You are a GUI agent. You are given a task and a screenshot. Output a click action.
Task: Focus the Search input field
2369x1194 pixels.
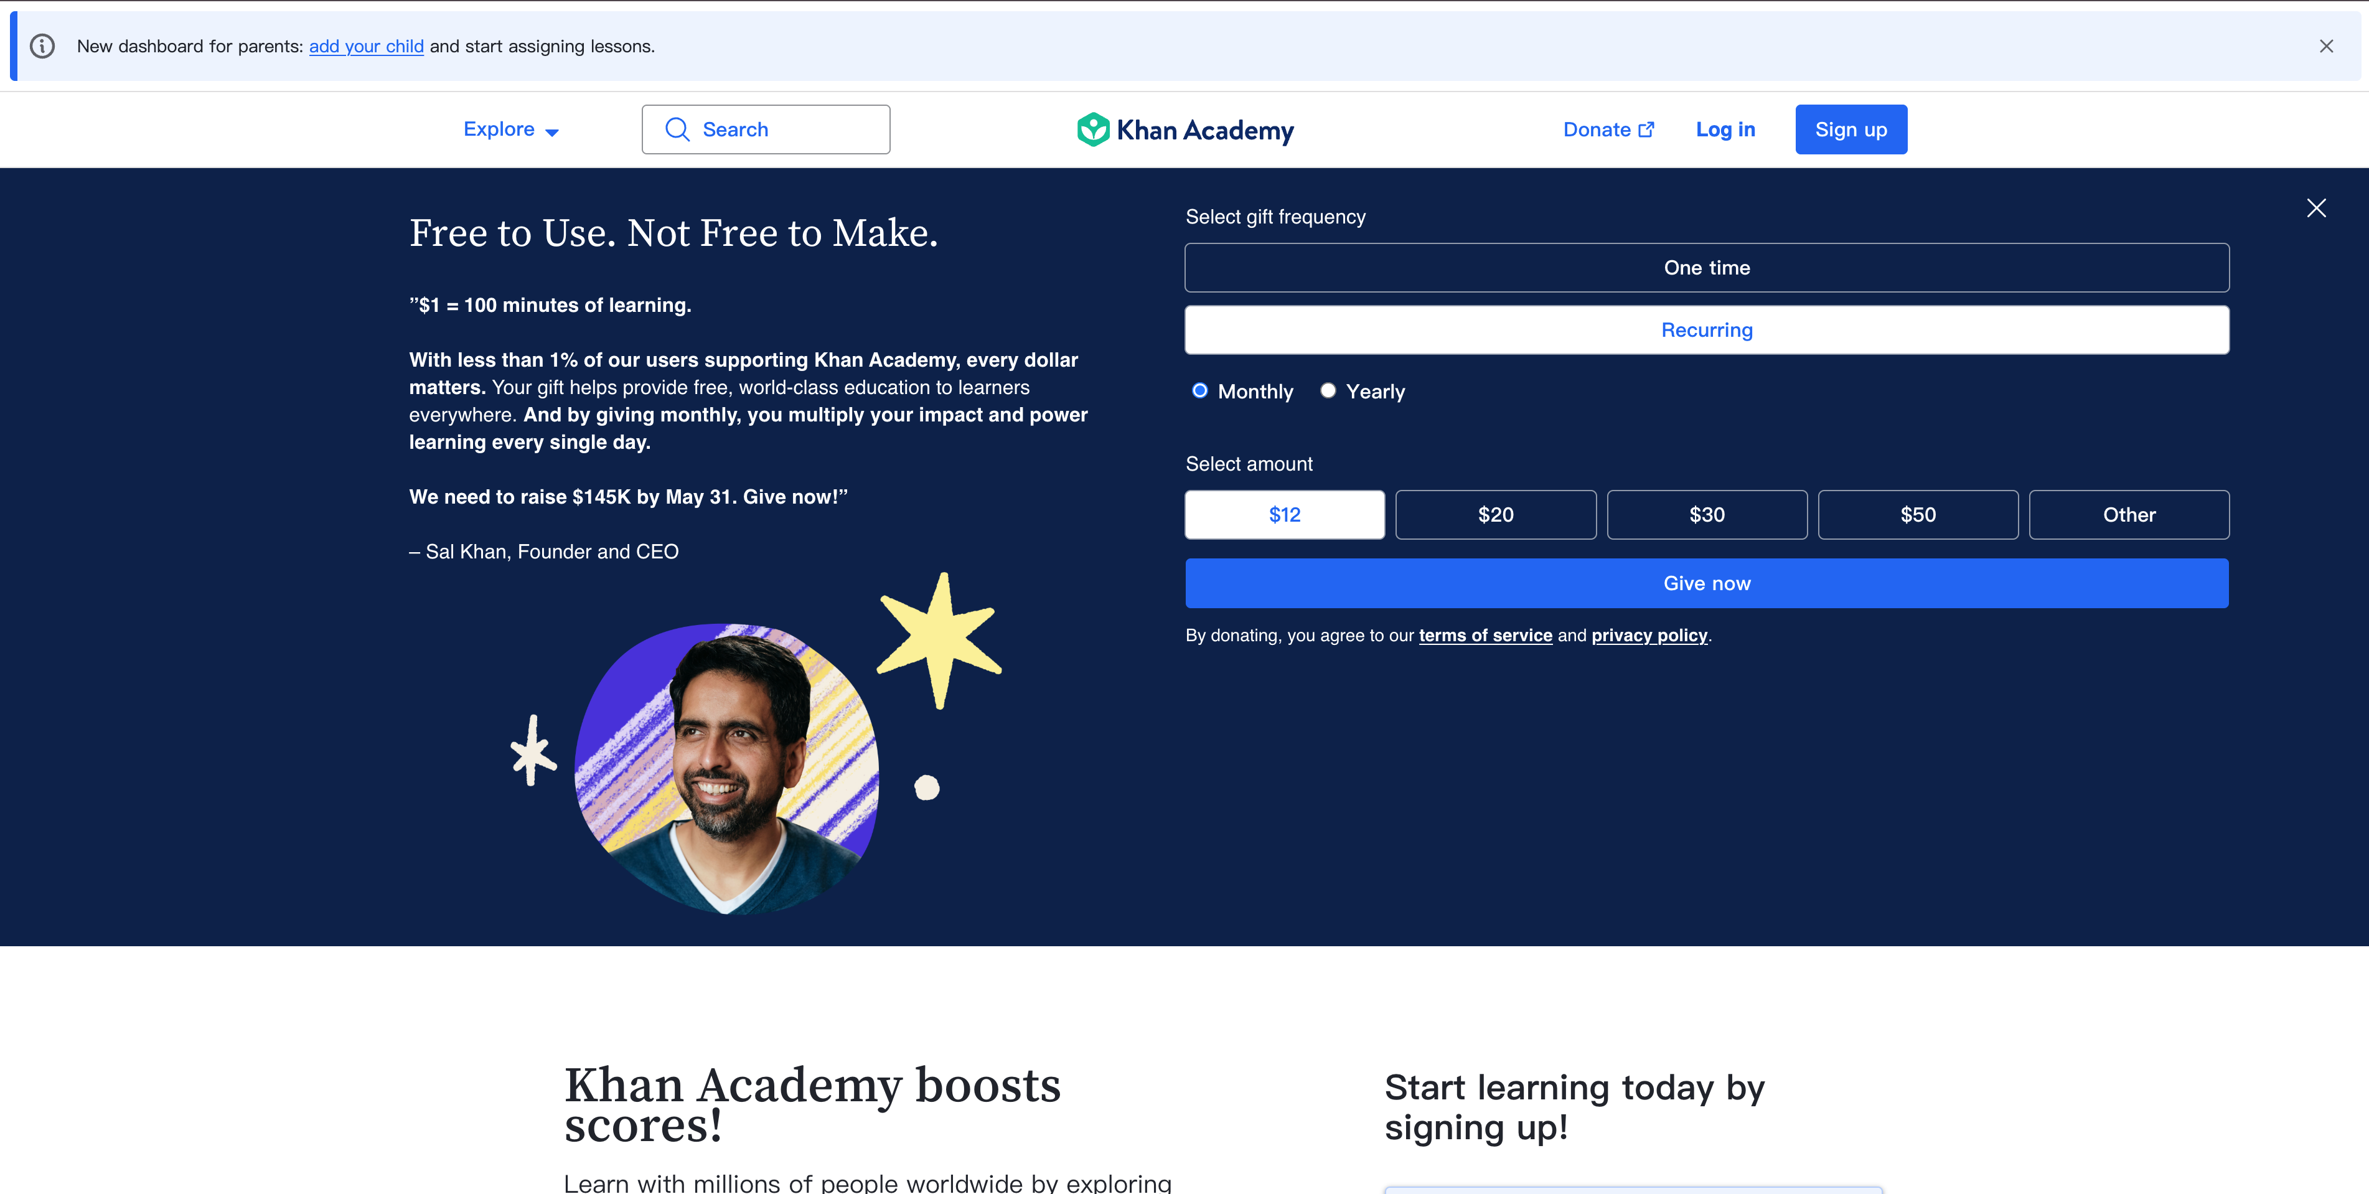[x=766, y=129]
